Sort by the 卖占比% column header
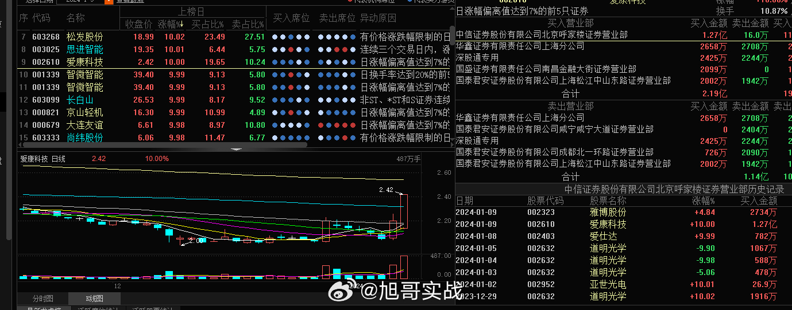Screen dimensions: 792x310 (x=248, y=24)
